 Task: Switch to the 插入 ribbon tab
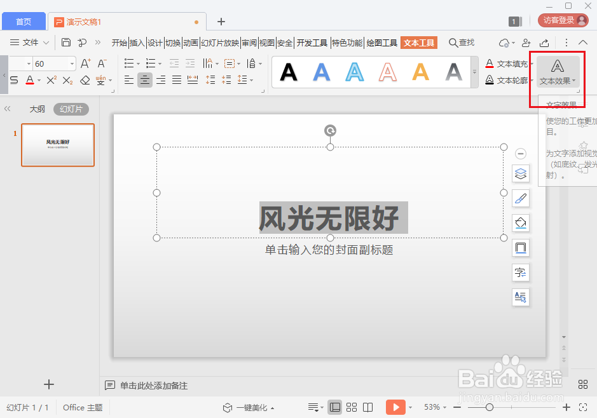pyautogui.click(x=137, y=43)
